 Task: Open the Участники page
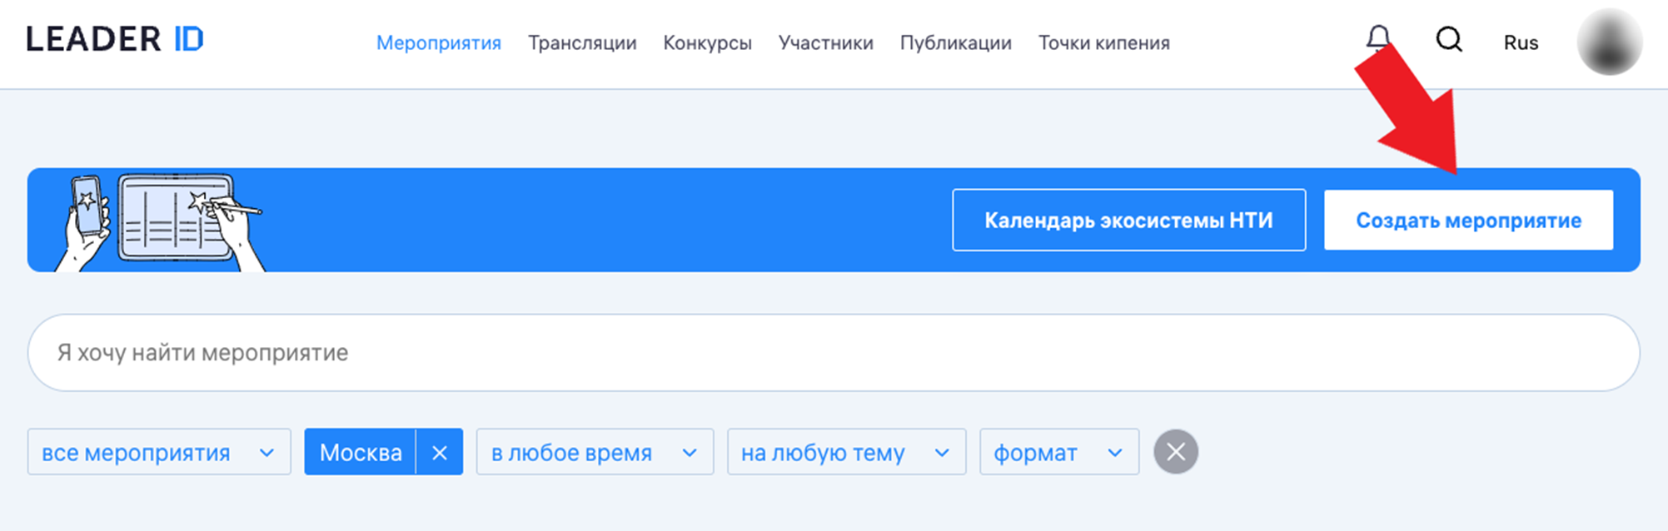coord(825,43)
